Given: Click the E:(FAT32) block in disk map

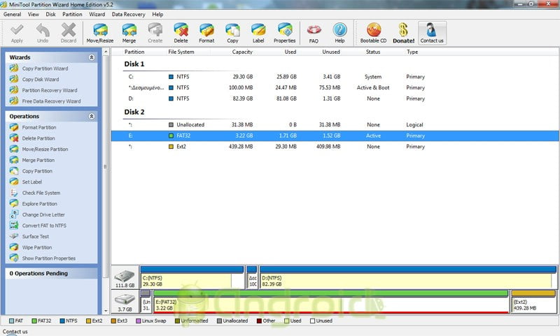Looking at the screenshot, I should pyautogui.click(x=330, y=302).
